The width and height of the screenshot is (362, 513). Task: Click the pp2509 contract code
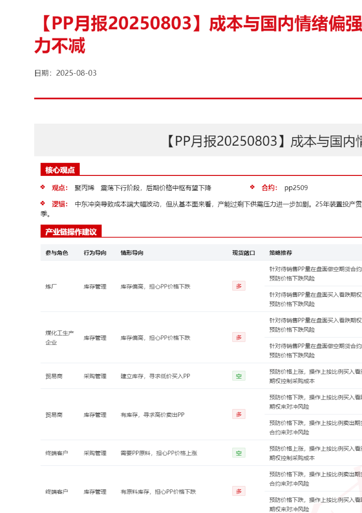[296, 188]
